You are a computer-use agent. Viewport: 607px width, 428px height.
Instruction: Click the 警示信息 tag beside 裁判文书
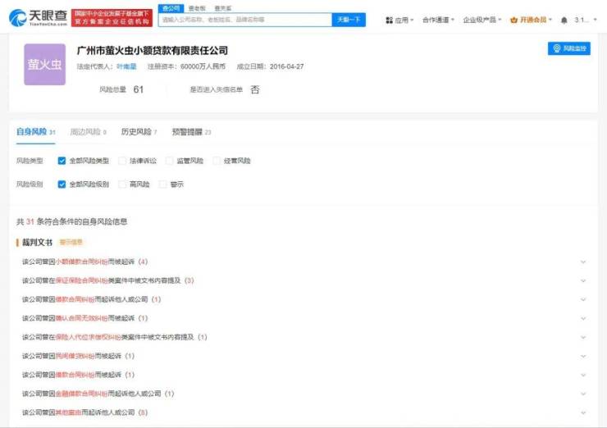[x=71, y=242]
